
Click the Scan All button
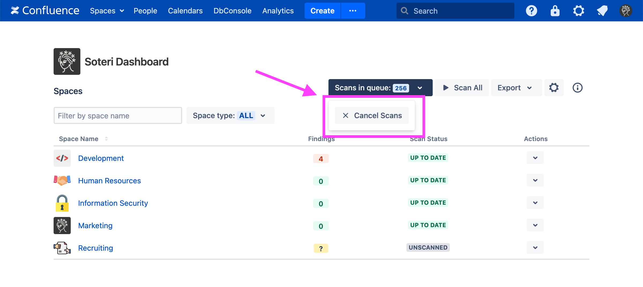[x=462, y=88]
